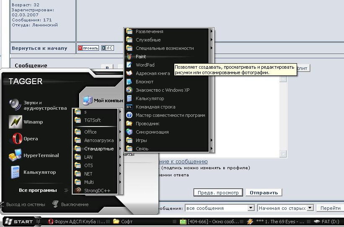The width and height of the screenshot is (344, 227).
Task: Run Синхронизация
Action: [x=167, y=132]
